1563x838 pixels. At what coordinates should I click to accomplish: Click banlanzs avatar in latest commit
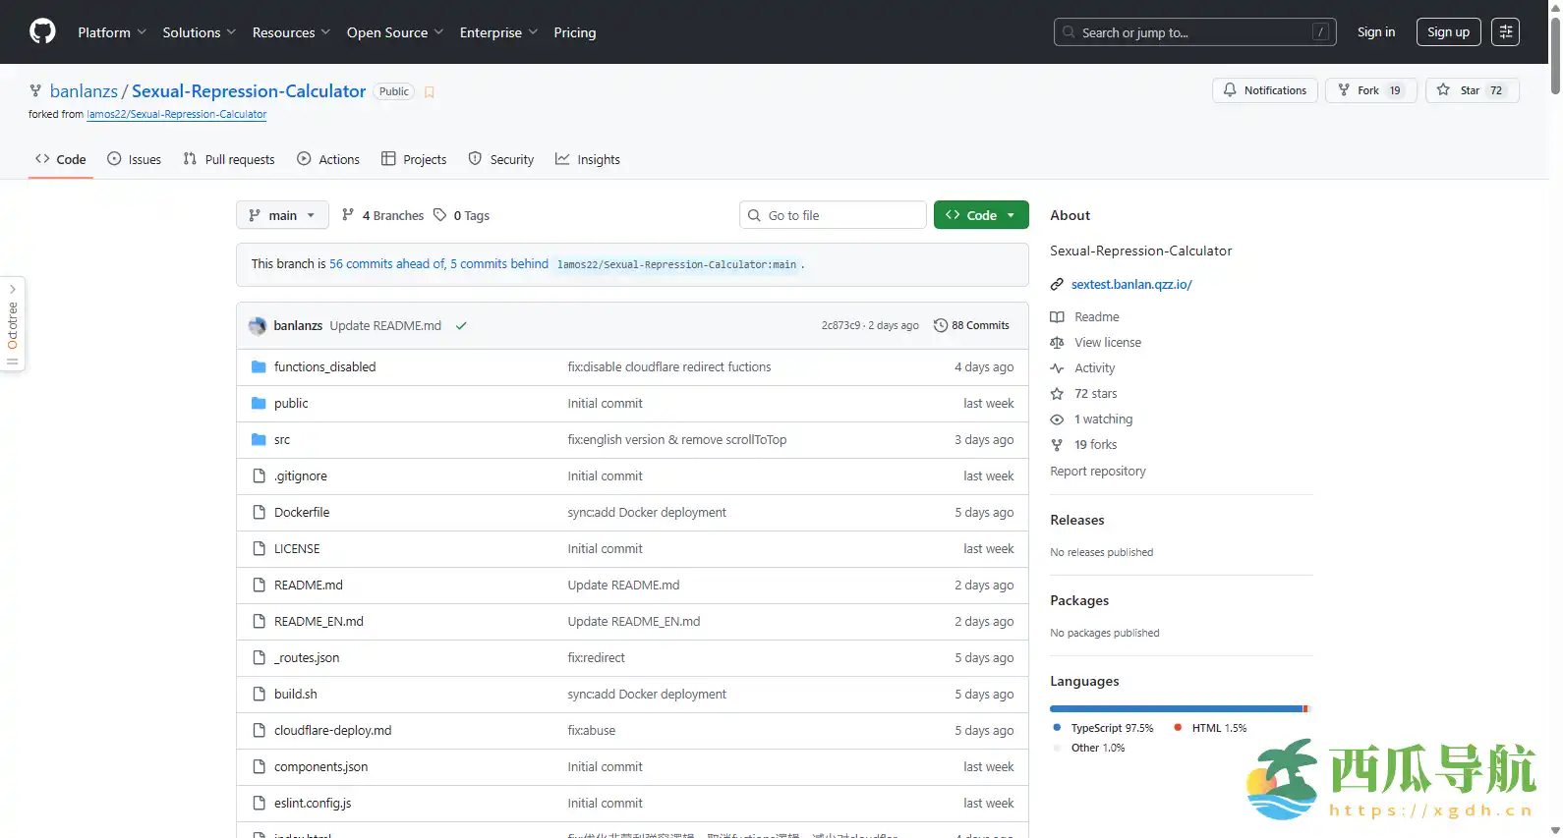click(258, 326)
